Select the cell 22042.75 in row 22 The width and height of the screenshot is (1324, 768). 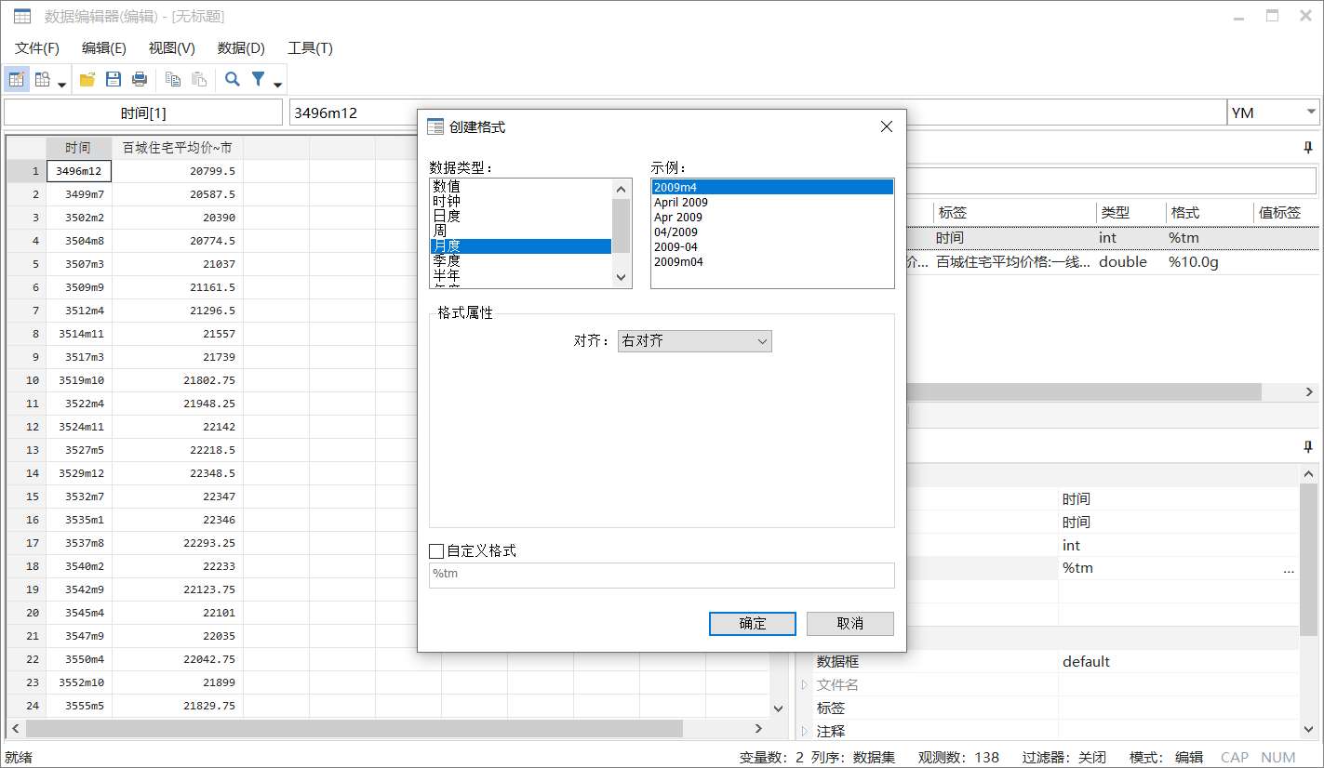[x=178, y=659]
